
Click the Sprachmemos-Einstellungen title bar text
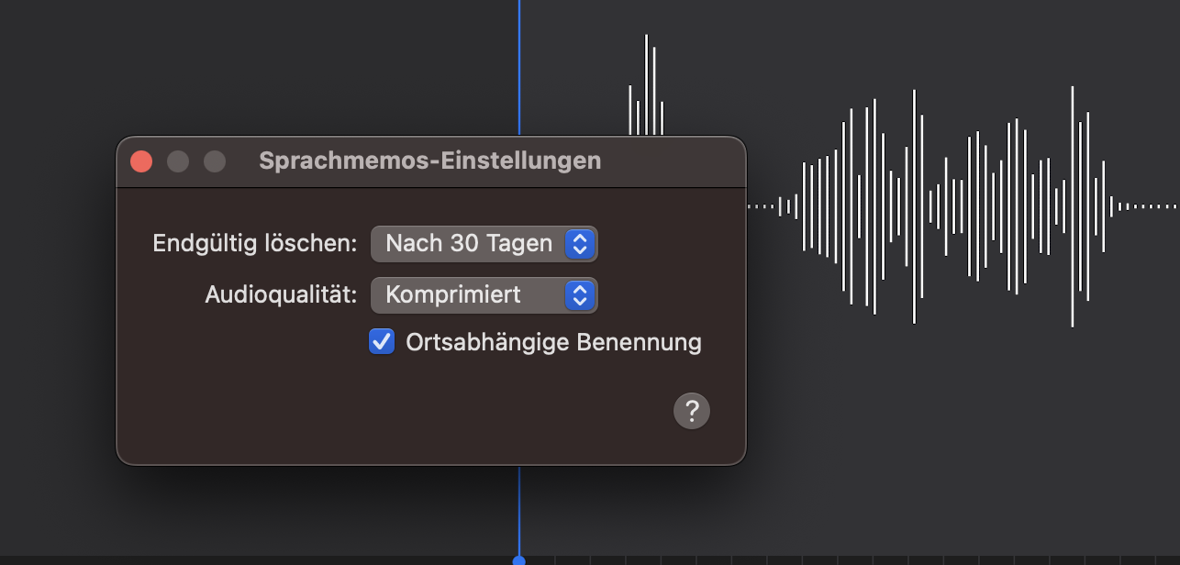point(430,161)
